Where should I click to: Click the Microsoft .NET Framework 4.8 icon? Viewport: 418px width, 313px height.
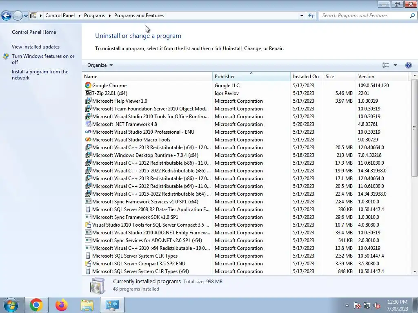[x=88, y=124]
